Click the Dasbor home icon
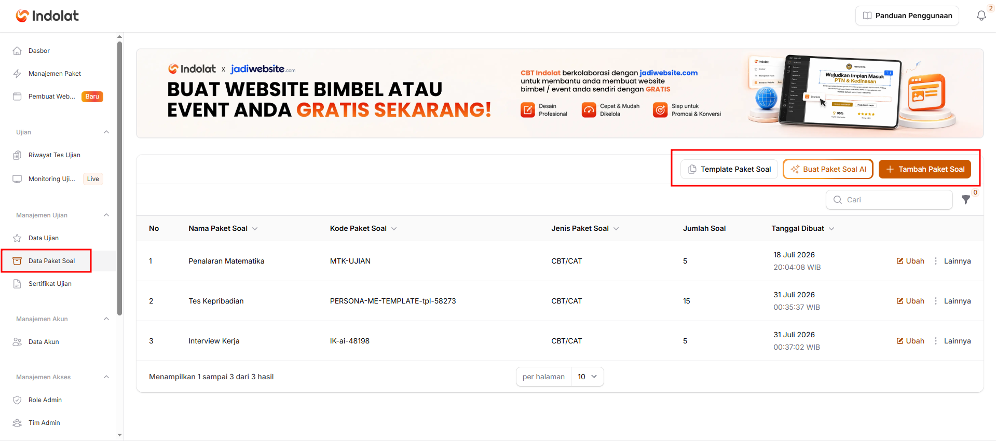996x441 pixels. 17,51
